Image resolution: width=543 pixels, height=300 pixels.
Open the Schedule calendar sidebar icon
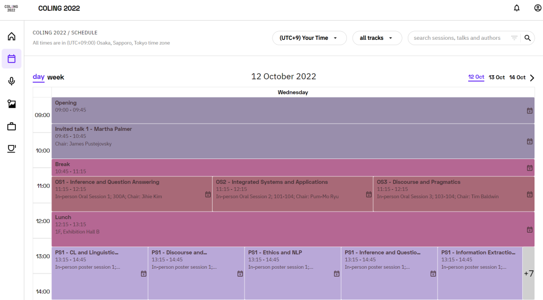(12, 58)
